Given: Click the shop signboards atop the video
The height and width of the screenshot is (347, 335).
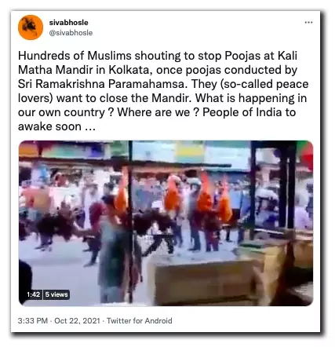Looking at the screenshot, I should [136, 151].
